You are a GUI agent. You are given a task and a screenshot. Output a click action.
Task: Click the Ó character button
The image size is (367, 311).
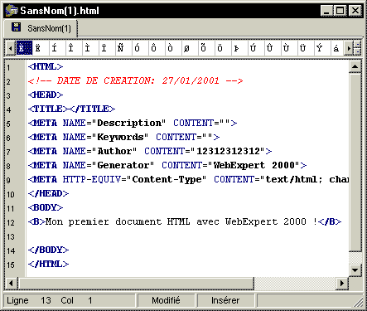(137, 48)
